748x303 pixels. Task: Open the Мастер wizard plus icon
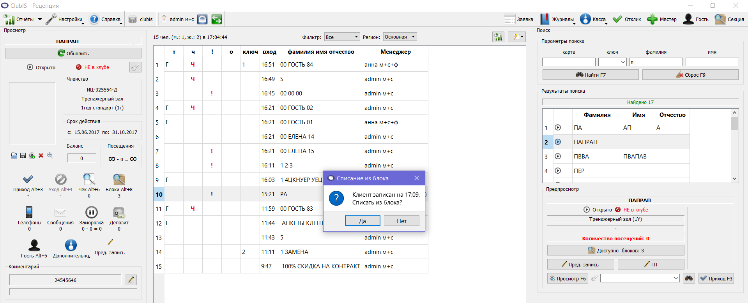coord(652,19)
